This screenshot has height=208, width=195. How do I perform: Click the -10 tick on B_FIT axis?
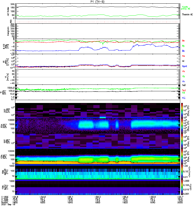tap(12, 50)
